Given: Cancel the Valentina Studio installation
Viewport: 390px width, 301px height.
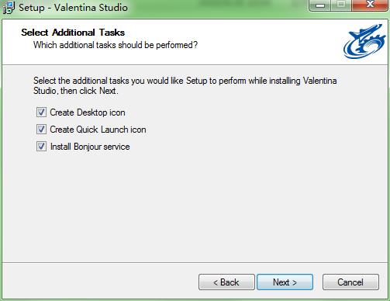Looking at the screenshot, I should (350, 282).
